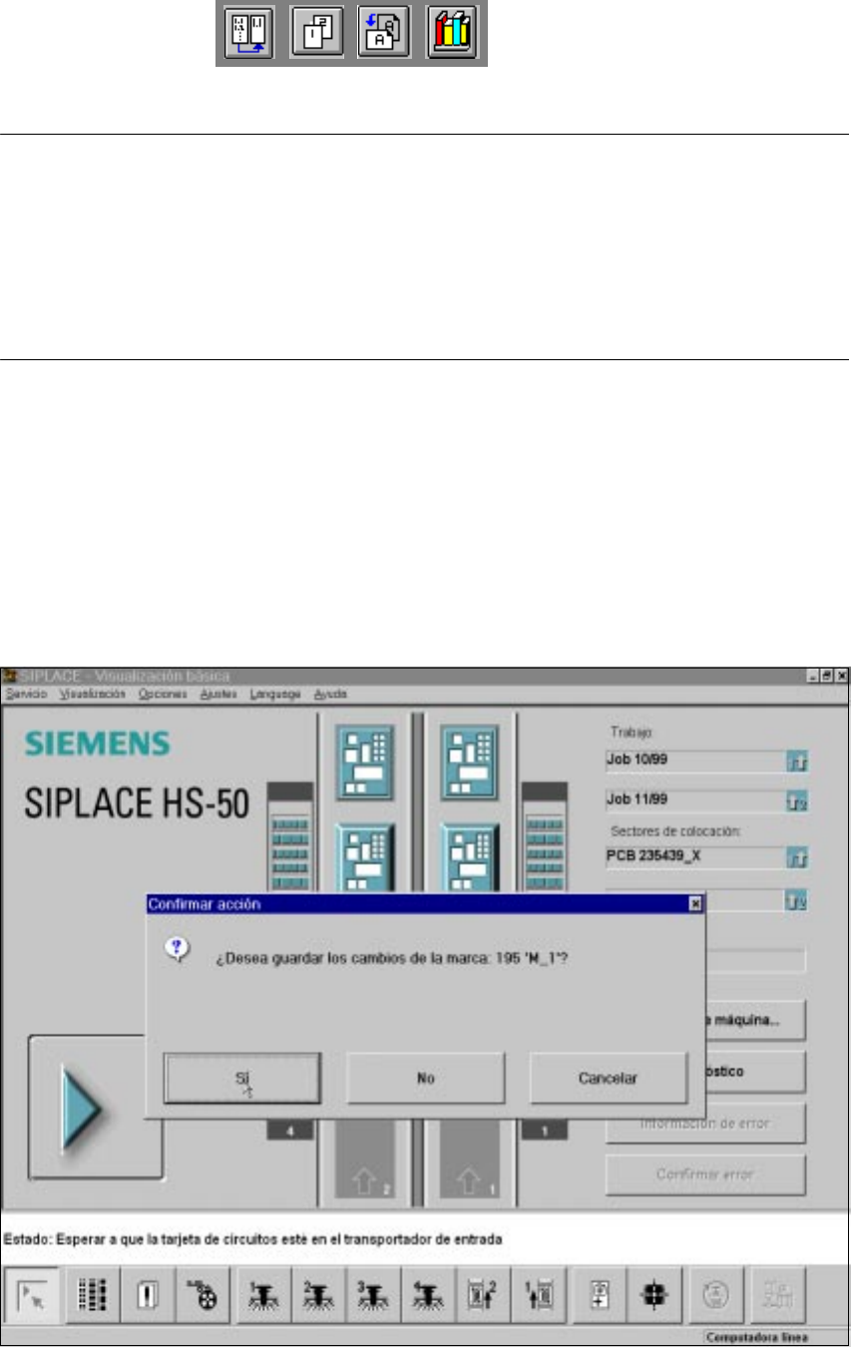851x1347 pixels.
Task: Click the crosshair fiducial toolbar icon
Action: (657, 1295)
